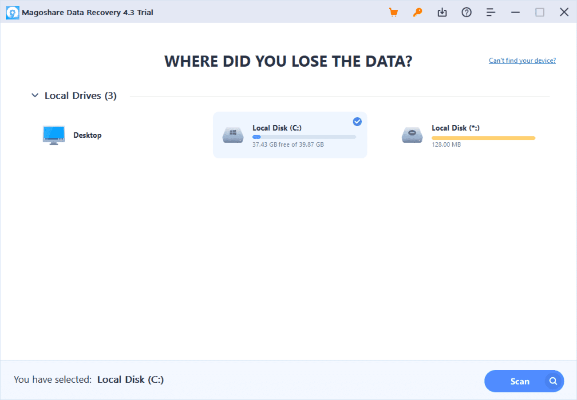
Task: Click the Local Drives (3) header
Action: tap(80, 96)
